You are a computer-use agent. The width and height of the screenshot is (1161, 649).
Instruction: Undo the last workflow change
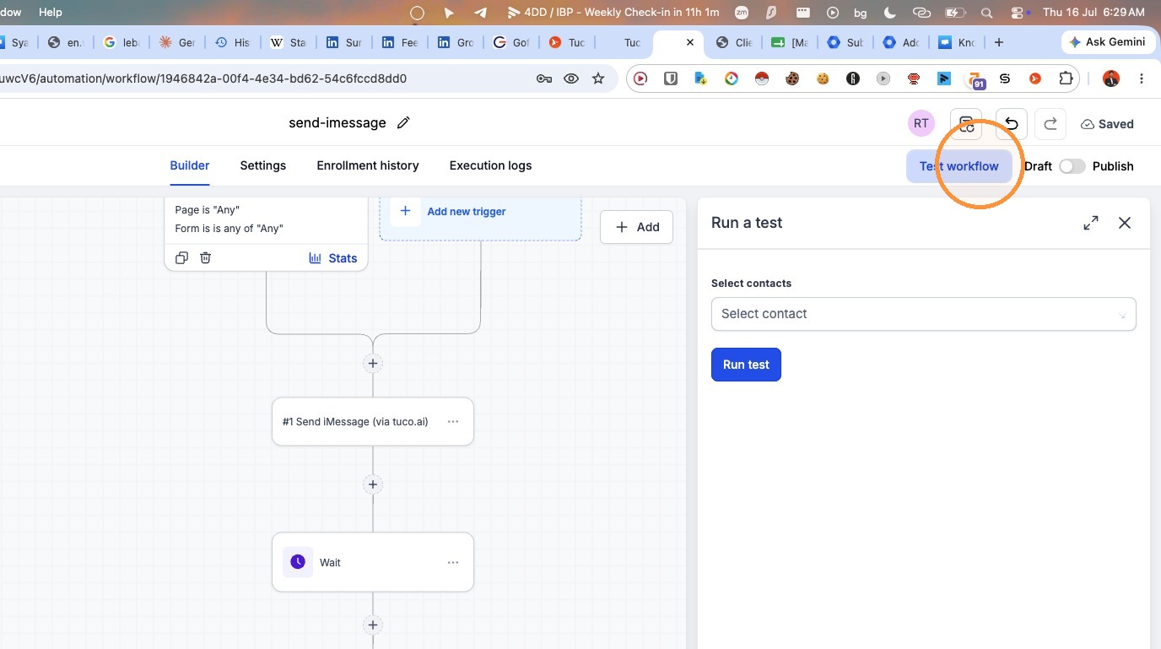click(1011, 124)
